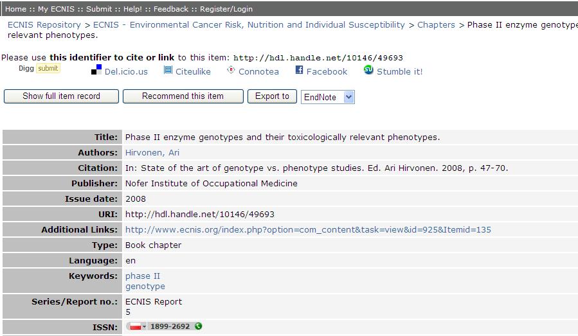Follow the ecnis.org additional link
Screen dimensions: 578x336
[308, 229]
